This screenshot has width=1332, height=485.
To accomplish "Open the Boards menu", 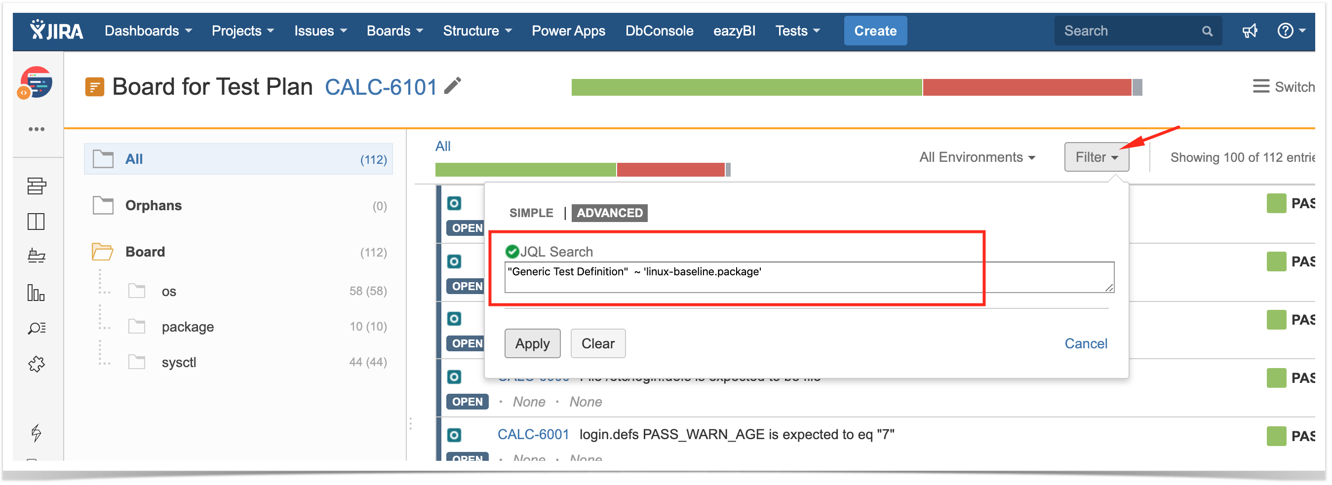I will [x=394, y=31].
